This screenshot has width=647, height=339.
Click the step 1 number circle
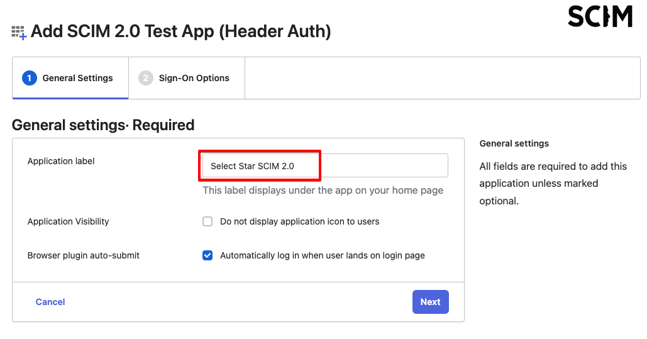pyautogui.click(x=29, y=78)
